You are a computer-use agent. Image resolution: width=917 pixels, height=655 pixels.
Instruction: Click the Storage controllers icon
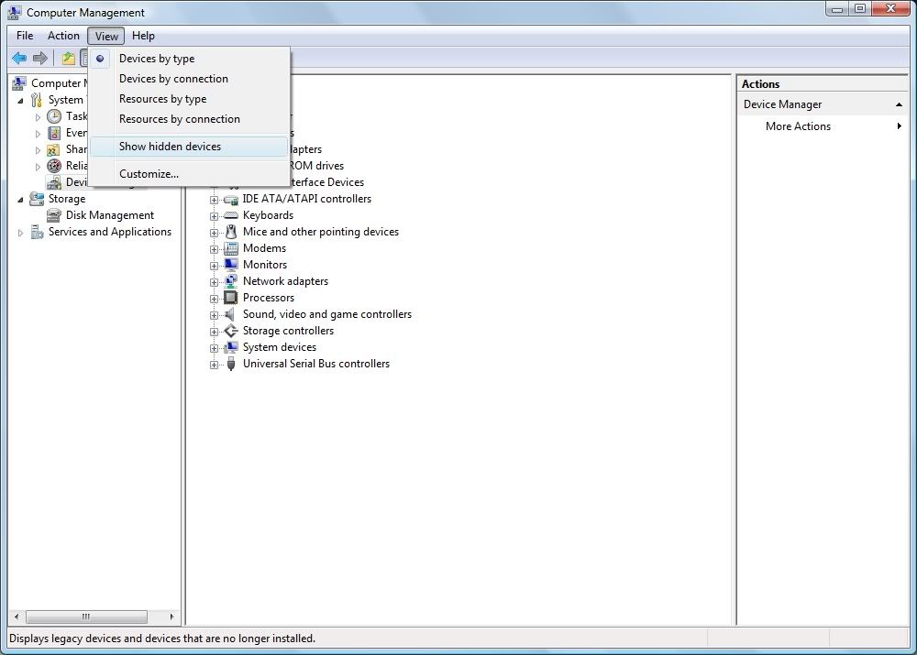click(231, 331)
